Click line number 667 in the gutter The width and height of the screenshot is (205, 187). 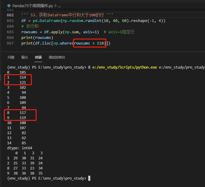pos(10,43)
